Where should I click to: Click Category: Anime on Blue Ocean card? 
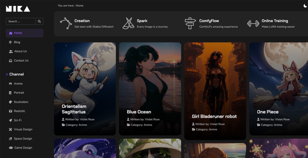point(141,125)
